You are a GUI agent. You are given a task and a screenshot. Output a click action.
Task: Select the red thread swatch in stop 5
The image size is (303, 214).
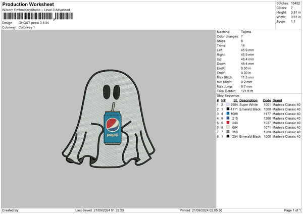tap(228, 123)
